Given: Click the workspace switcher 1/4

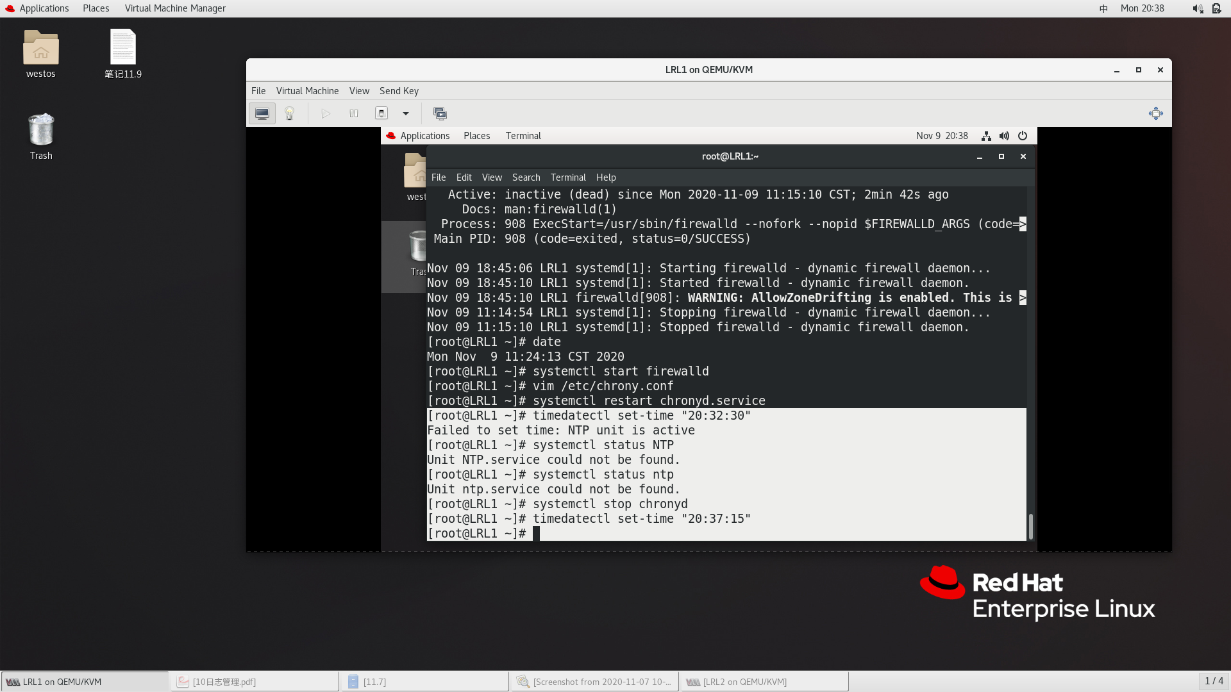Looking at the screenshot, I should [x=1213, y=681].
